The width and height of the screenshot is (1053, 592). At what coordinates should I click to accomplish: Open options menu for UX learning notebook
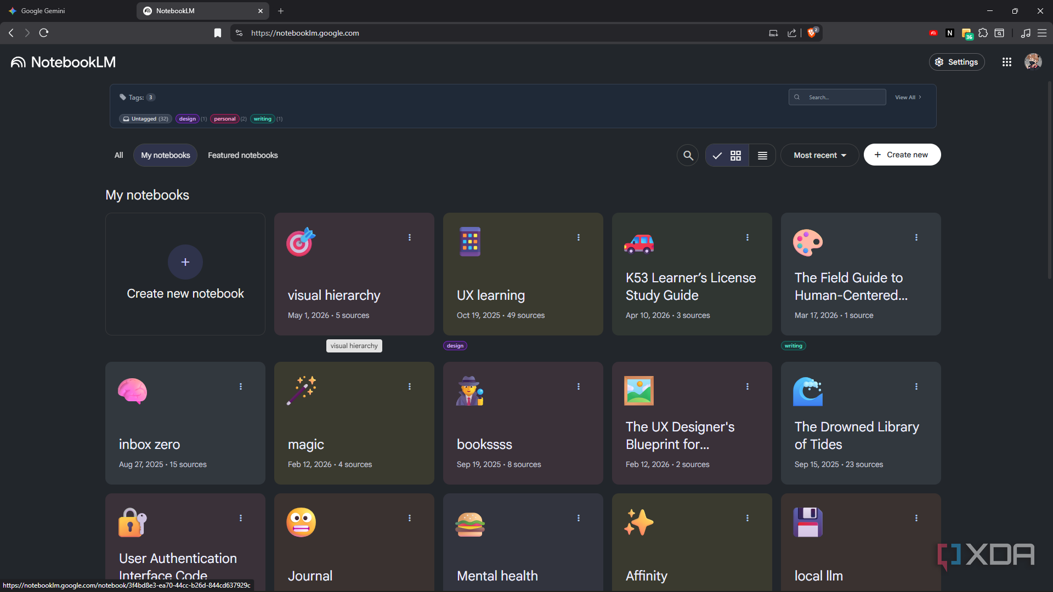[x=579, y=237]
